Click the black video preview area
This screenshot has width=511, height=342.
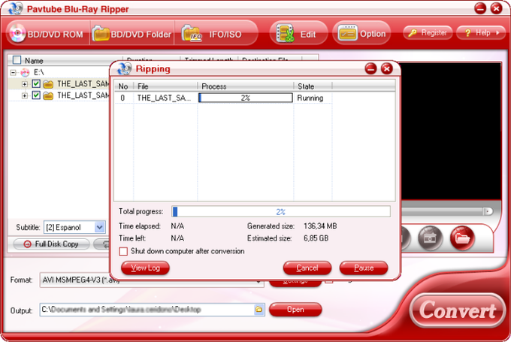pyautogui.click(x=451, y=131)
